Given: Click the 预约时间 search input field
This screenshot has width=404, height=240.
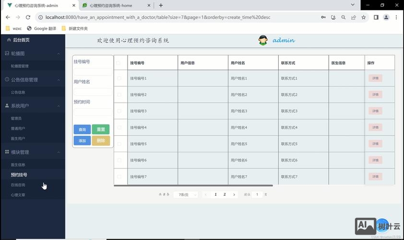Looking at the screenshot, I should (93, 112).
